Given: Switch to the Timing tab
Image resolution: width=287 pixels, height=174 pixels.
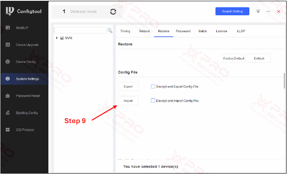Looking at the screenshot, I should [125, 31].
